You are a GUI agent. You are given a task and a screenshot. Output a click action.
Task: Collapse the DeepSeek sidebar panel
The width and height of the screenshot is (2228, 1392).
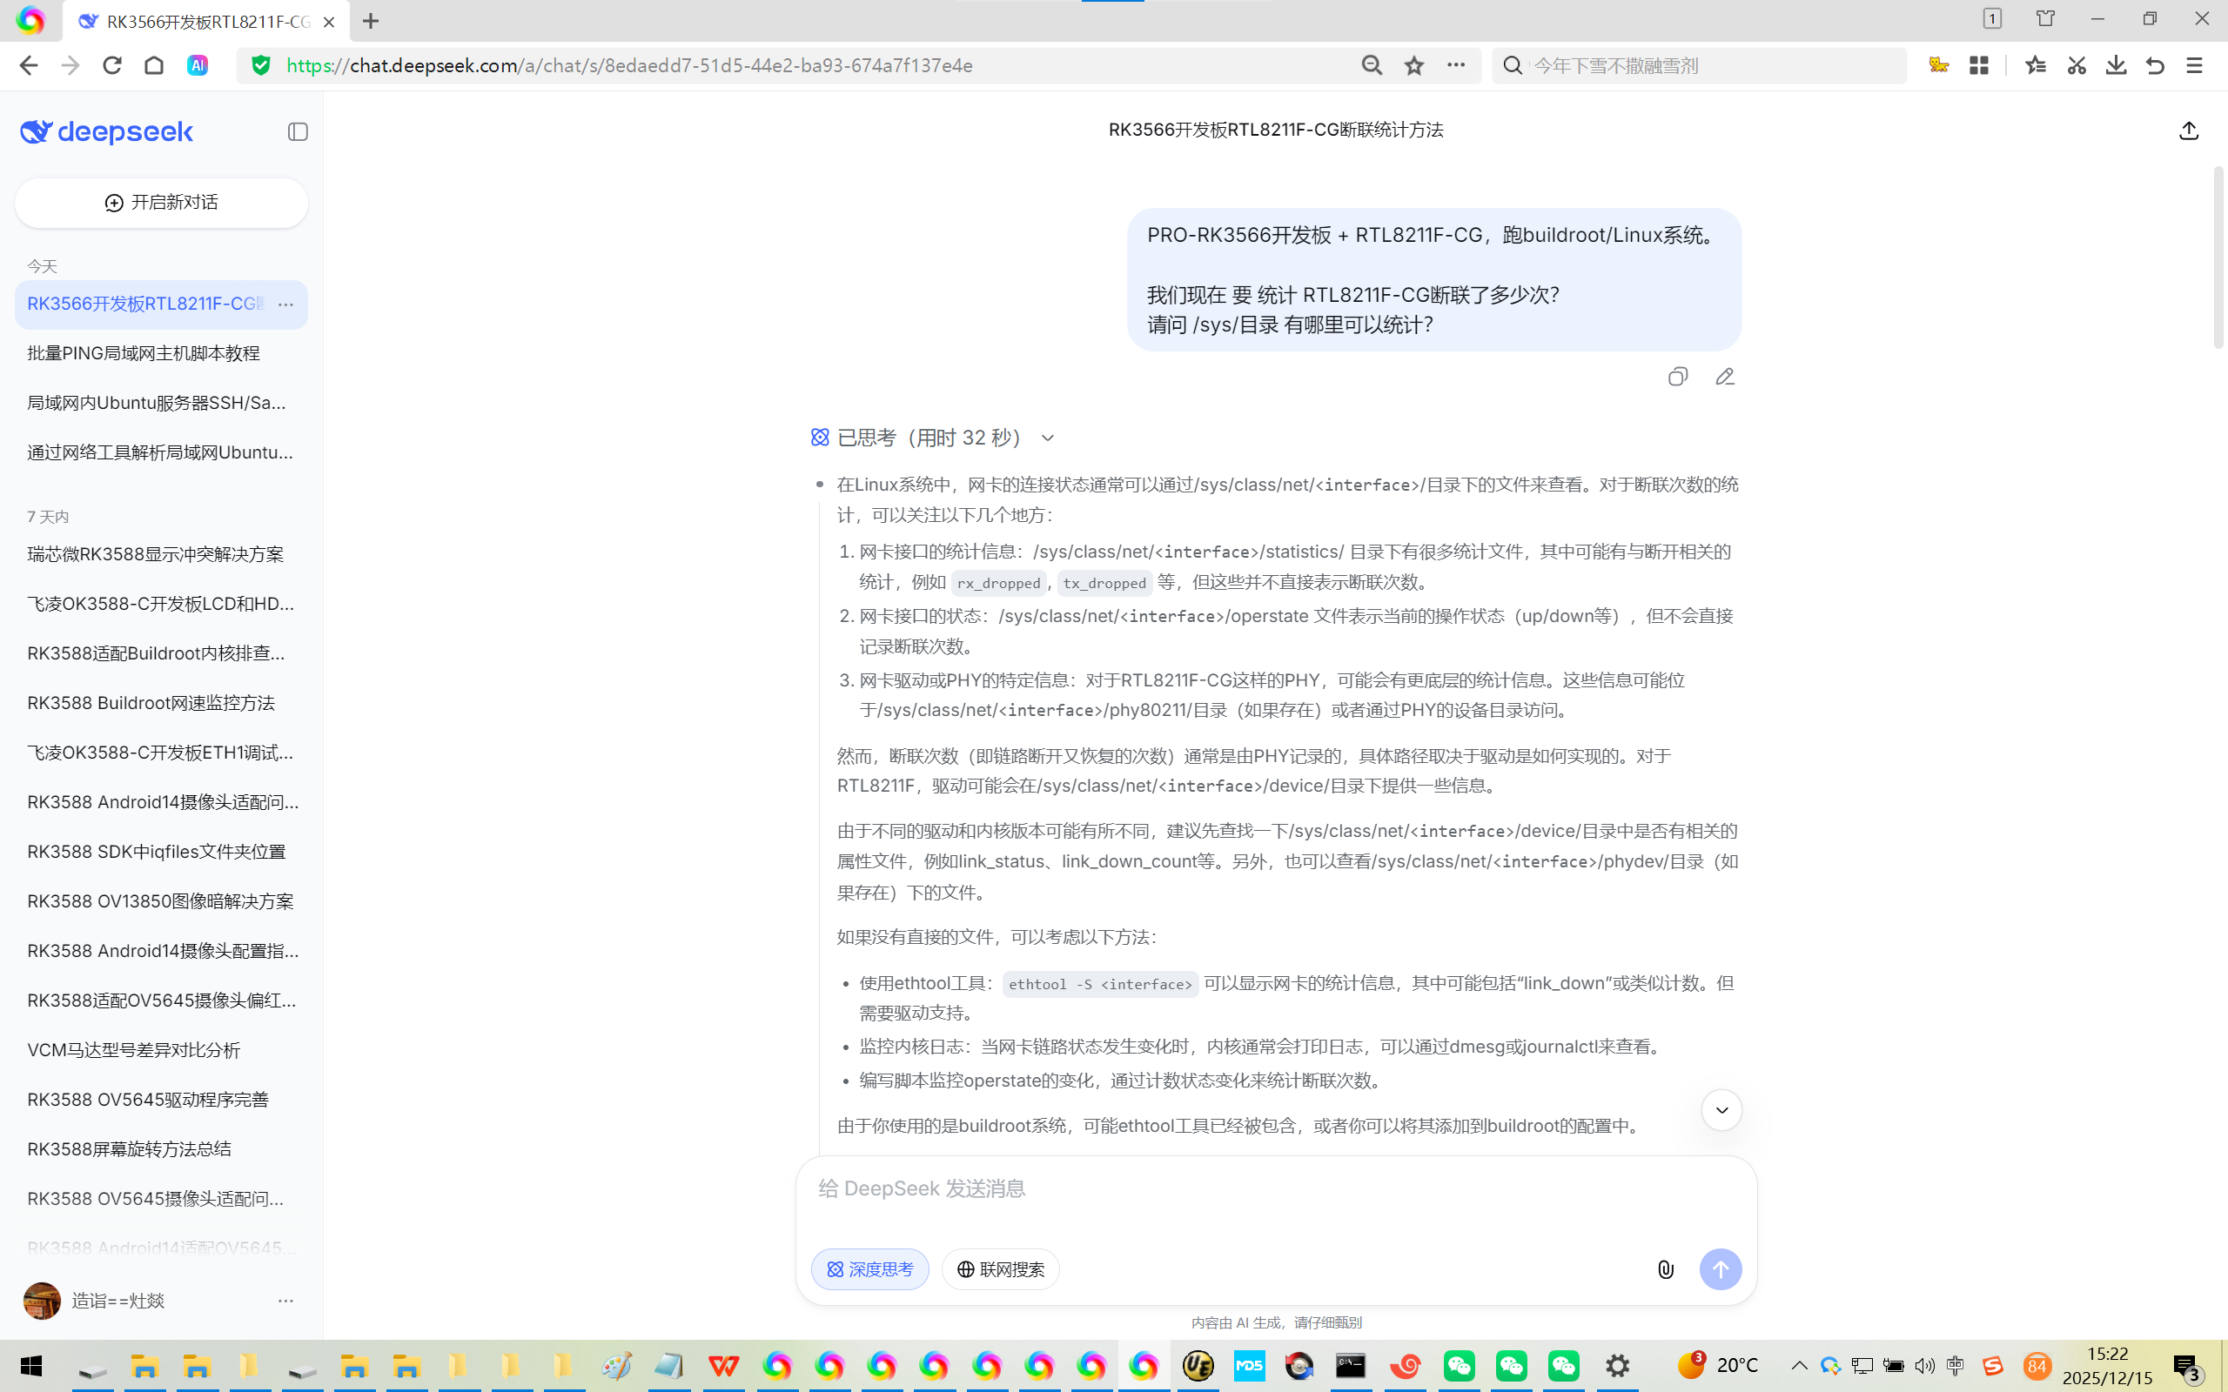pos(298,131)
